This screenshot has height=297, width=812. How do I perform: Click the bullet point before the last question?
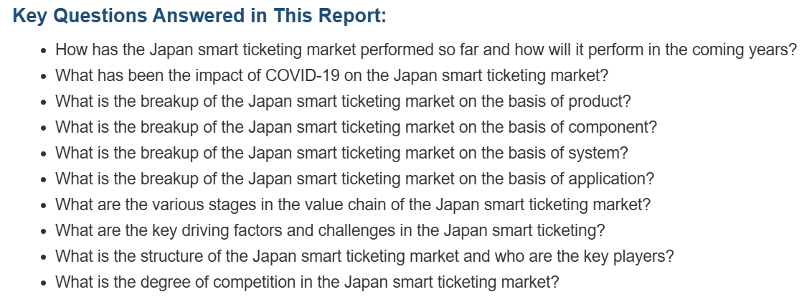coord(44,283)
